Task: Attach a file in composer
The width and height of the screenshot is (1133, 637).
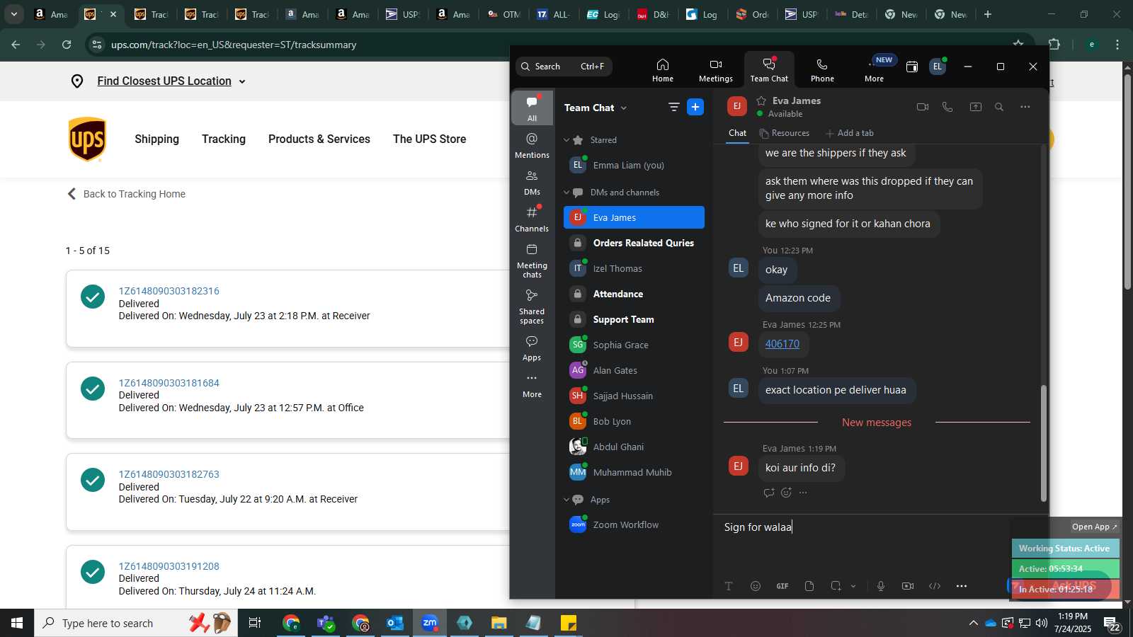Action: click(809, 586)
